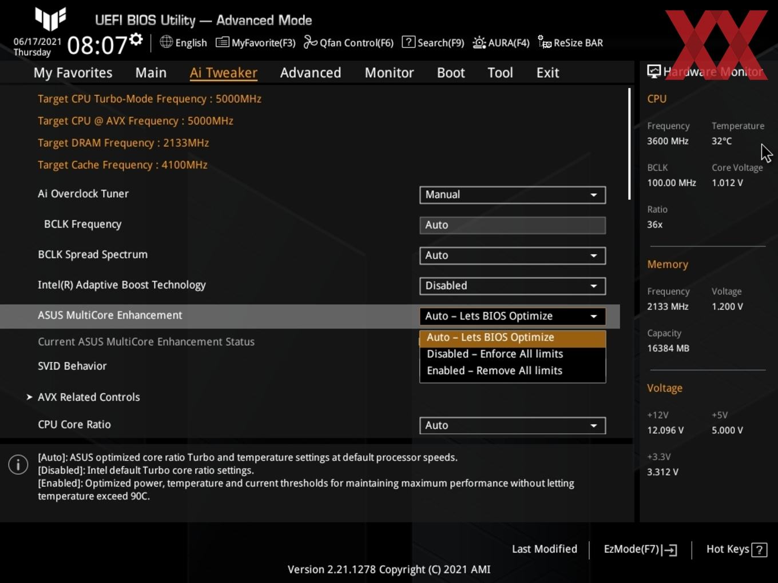Click Target Cache Frequency : 4100MHz text
This screenshot has height=583, width=778.
click(x=122, y=165)
